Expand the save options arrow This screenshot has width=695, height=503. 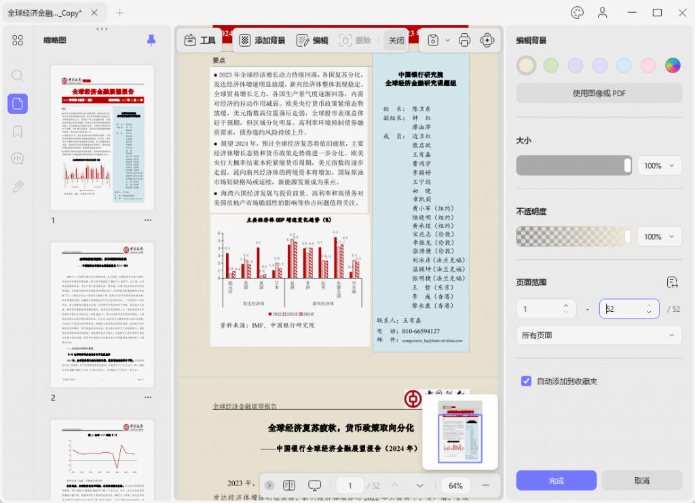click(x=448, y=40)
